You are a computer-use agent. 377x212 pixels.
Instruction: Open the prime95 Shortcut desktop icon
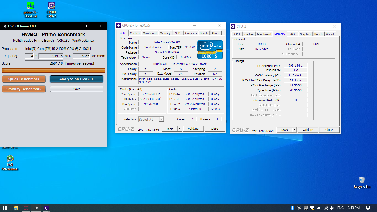[x=31, y=10]
